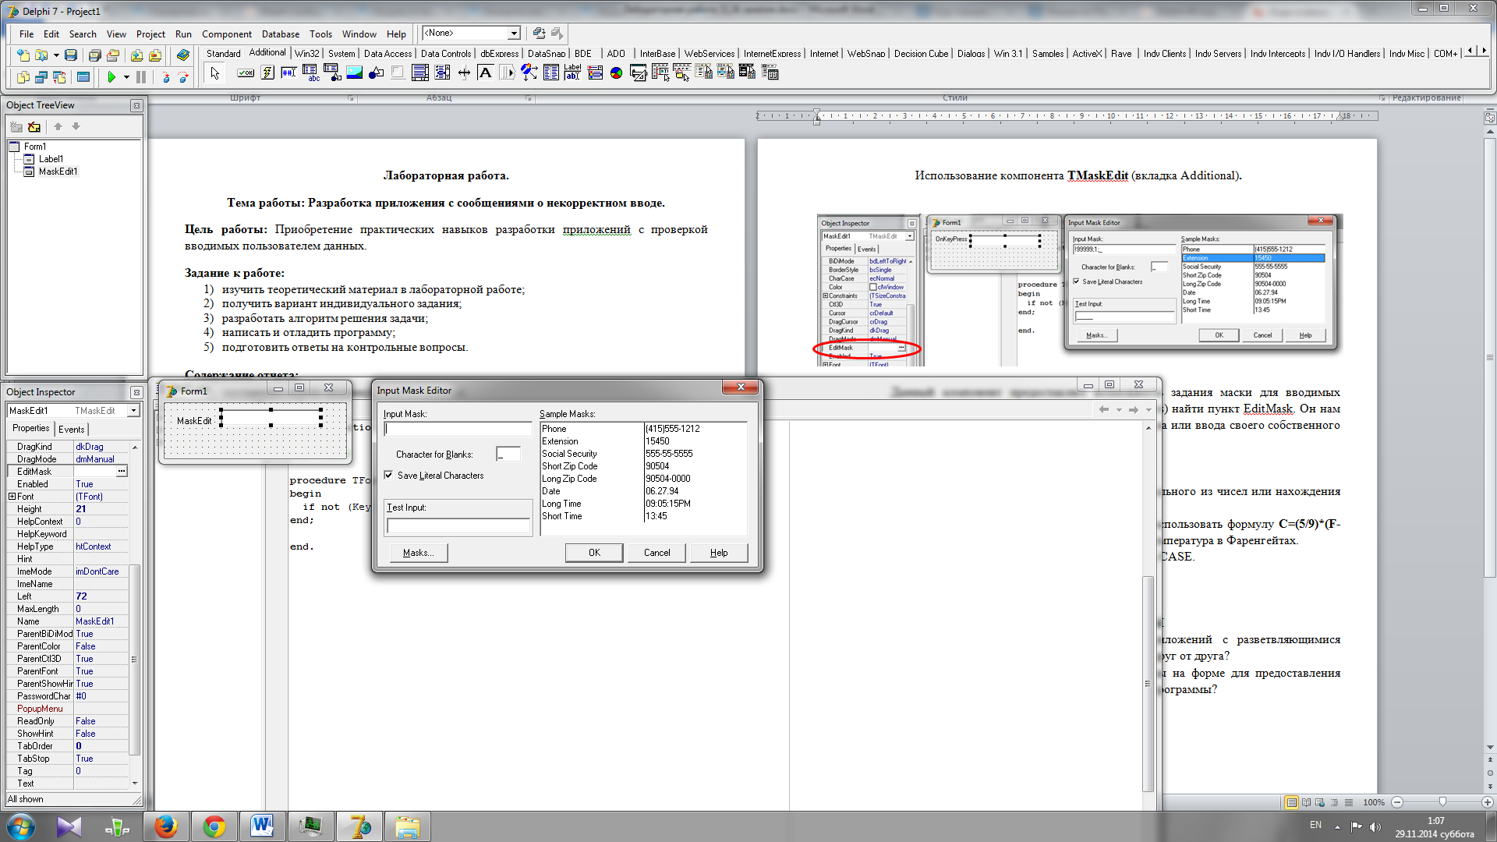The height and width of the screenshot is (842, 1497).
Task: Select the Shape component icon
Action: (377, 73)
